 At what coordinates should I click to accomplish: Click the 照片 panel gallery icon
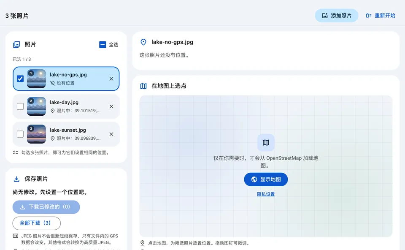tap(16, 44)
